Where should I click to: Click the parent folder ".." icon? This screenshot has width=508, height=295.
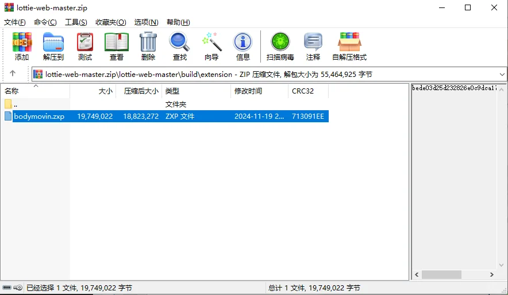pos(8,104)
